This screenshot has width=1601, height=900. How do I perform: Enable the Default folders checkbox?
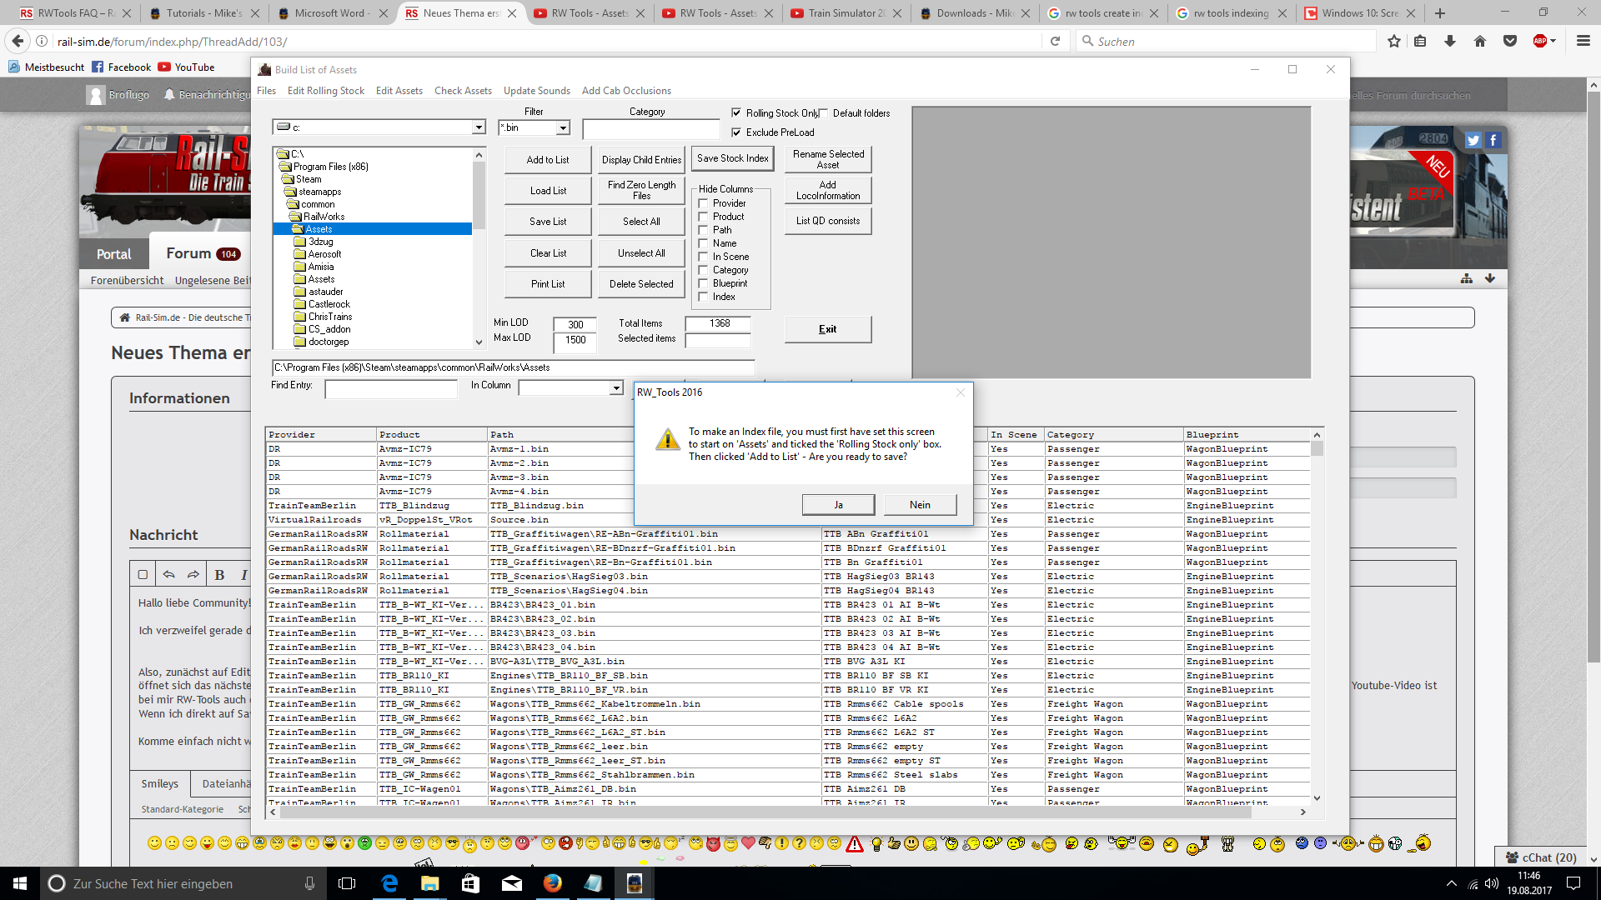[824, 113]
